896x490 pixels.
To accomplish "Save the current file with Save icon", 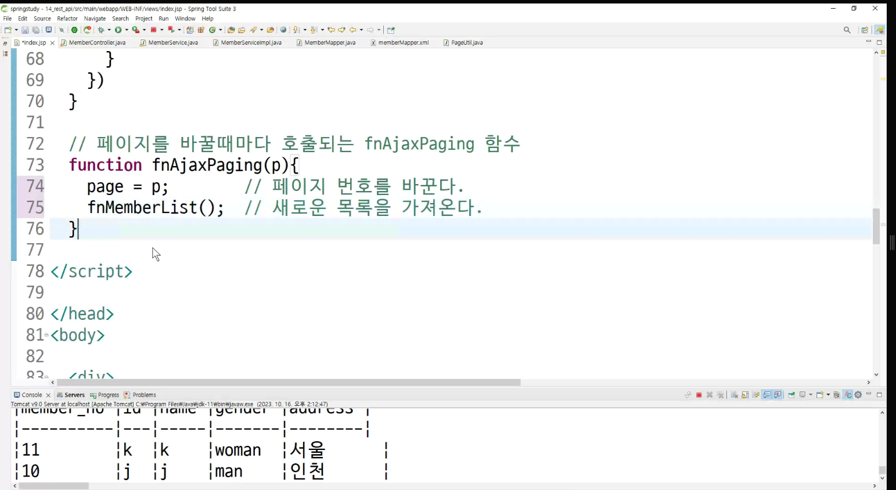I will tap(25, 30).
